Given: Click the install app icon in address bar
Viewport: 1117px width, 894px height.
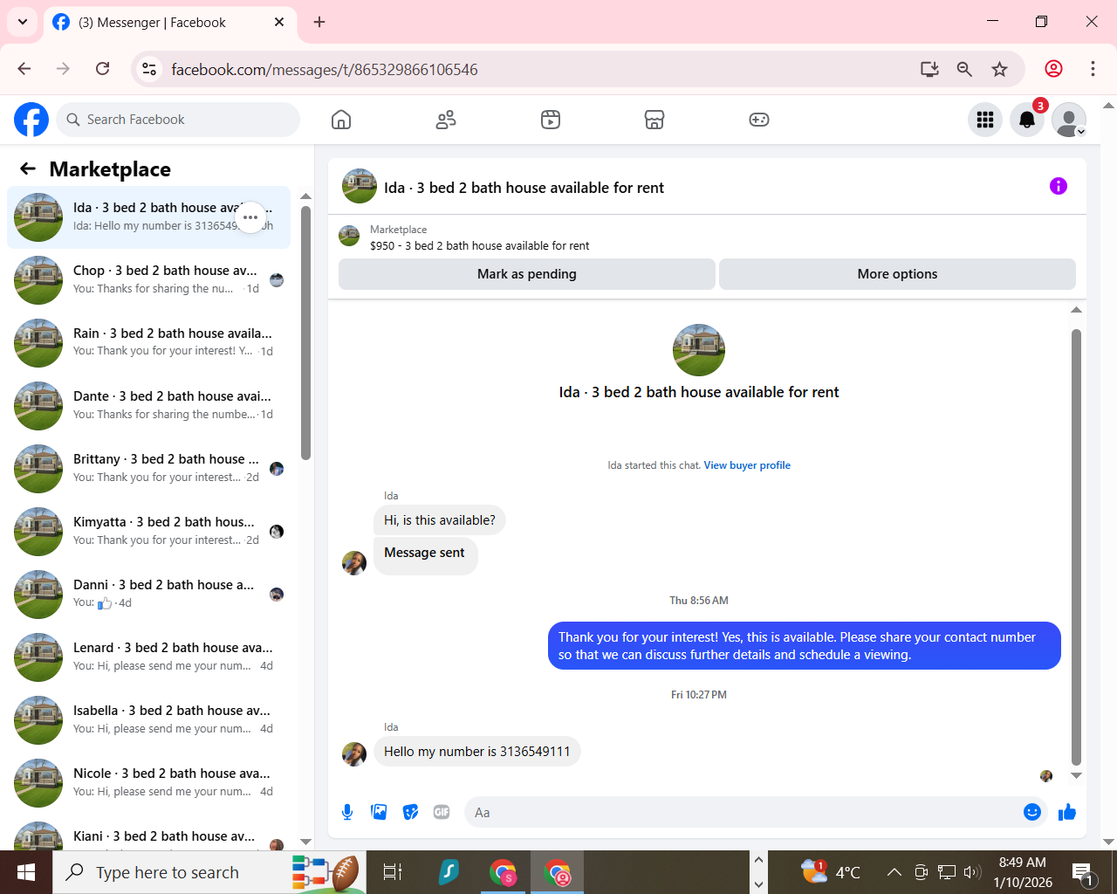Looking at the screenshot, I should (x=929, y=69).
